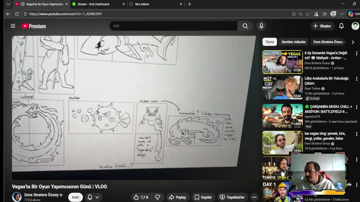Click the Ryan Trahan channel name
Image resolution: width=360 pixels, height=202 pixels.
(x=312, y=89)
